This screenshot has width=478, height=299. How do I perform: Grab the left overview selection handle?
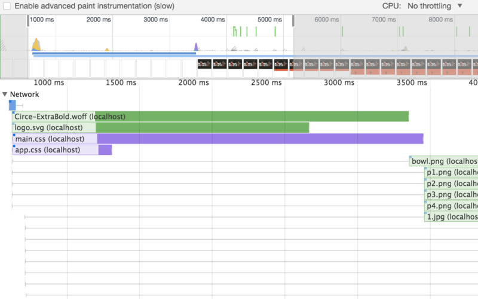[x=28, y=21]
